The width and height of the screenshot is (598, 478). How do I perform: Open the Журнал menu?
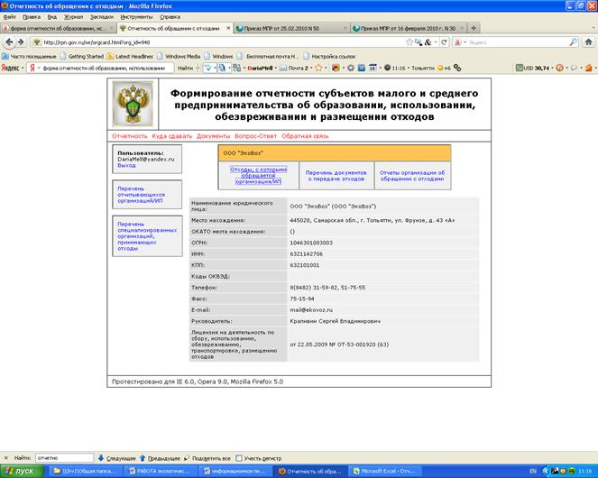pyautogui.click(x=73, y=17)
